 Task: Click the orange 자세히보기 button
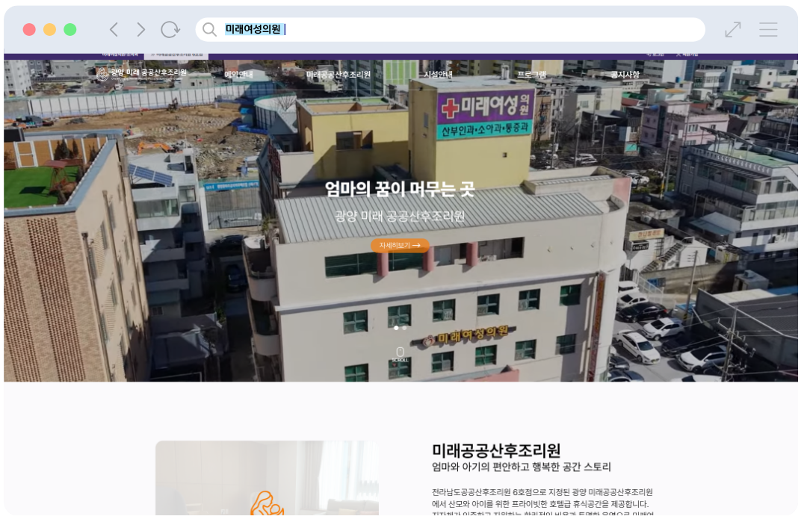pyautogui.click(x=400, y=246)
